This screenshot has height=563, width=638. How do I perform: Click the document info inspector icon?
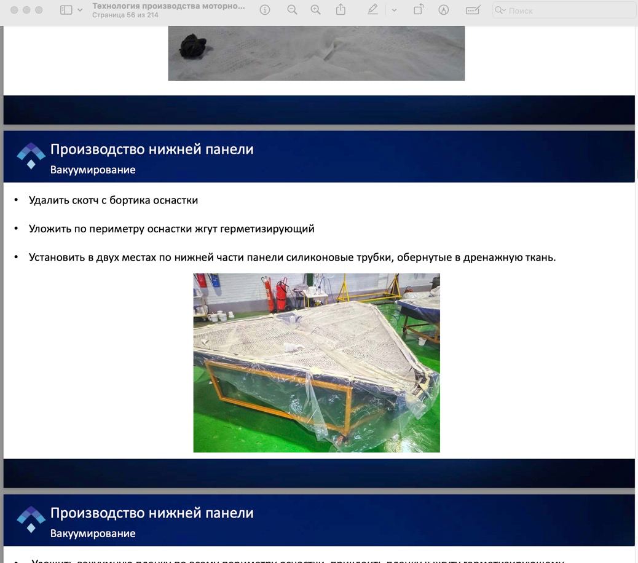tap(265, 10)
